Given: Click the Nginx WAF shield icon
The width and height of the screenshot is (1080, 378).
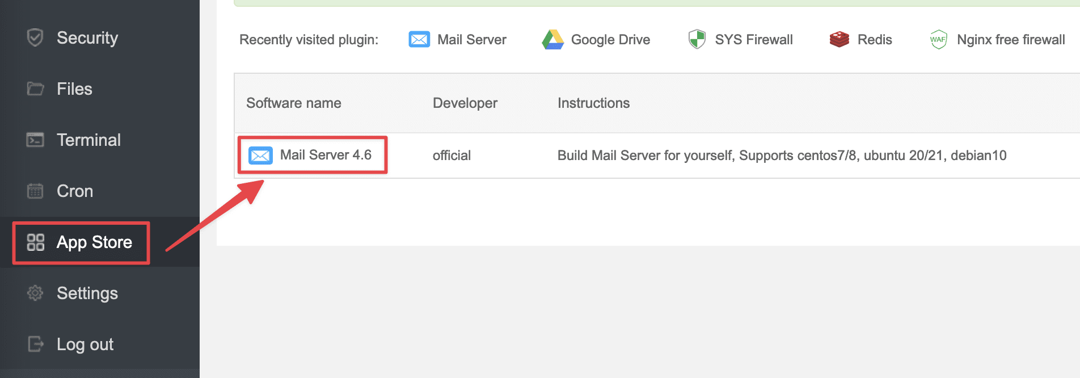Looking at the screenshot, I should [x=938, y=40].
